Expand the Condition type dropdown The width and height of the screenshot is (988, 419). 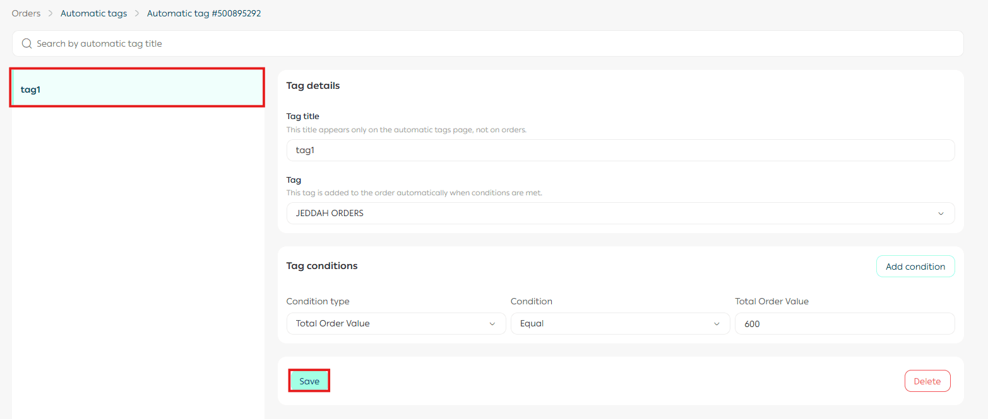pos(395,324)
